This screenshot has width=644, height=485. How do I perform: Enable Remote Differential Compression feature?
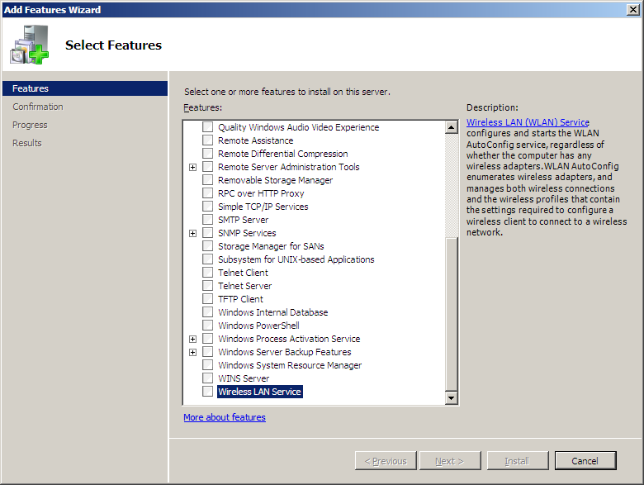[208, 153]
